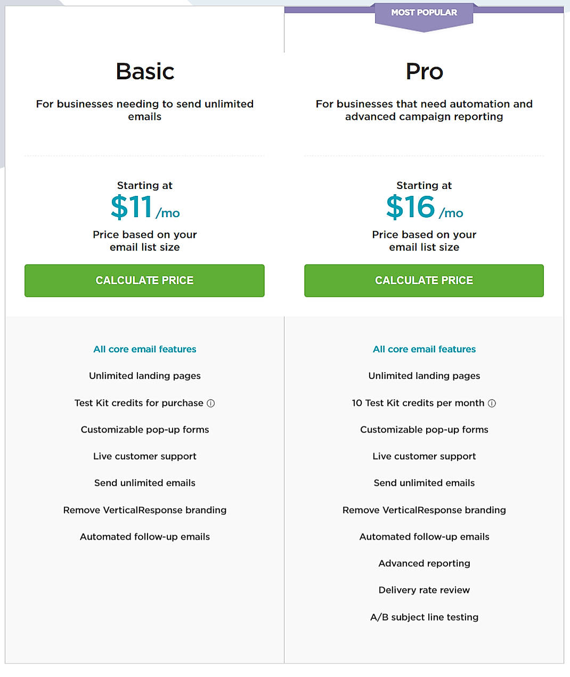Select Unlimited landing pages in Basic column

click(x=144, y=376)
